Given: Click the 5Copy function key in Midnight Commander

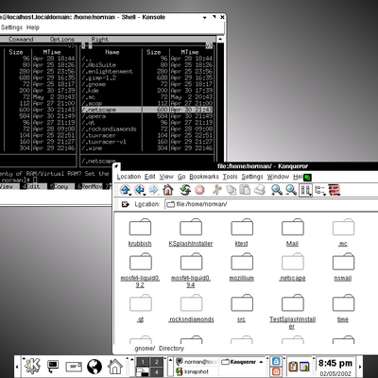Looking at the screenshot, I should (x=59, y=186).
